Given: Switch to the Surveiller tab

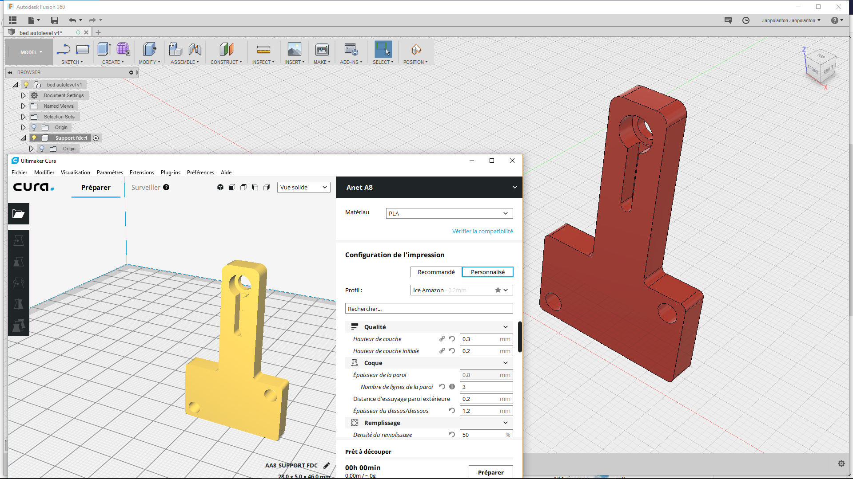Looking at the screenshot, I should [146, 187].
